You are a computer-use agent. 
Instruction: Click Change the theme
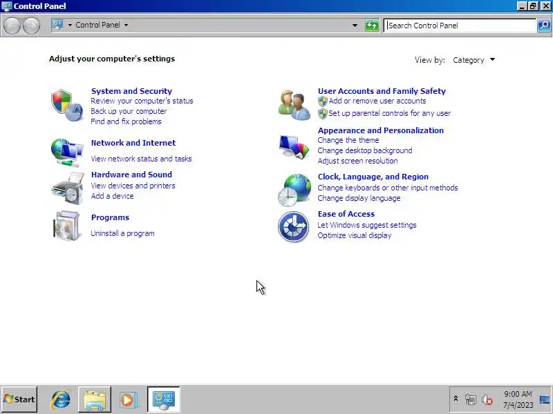pos(348,140)
